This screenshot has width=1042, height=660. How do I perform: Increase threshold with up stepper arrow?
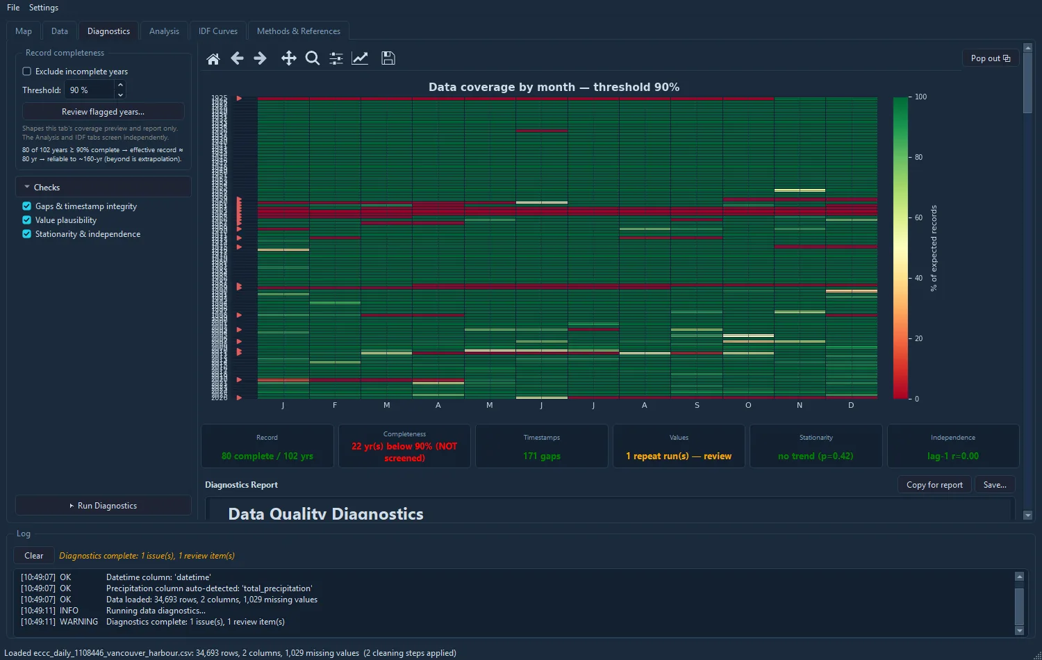[x=120, y=85]
